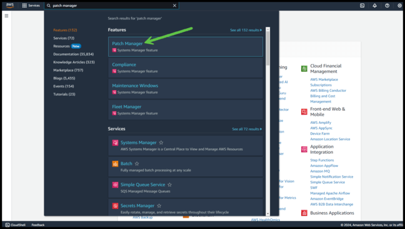Viewport: 405px width, 229px height.
Task: Click Business Applications category icon
Action: (x=304, y=213)
